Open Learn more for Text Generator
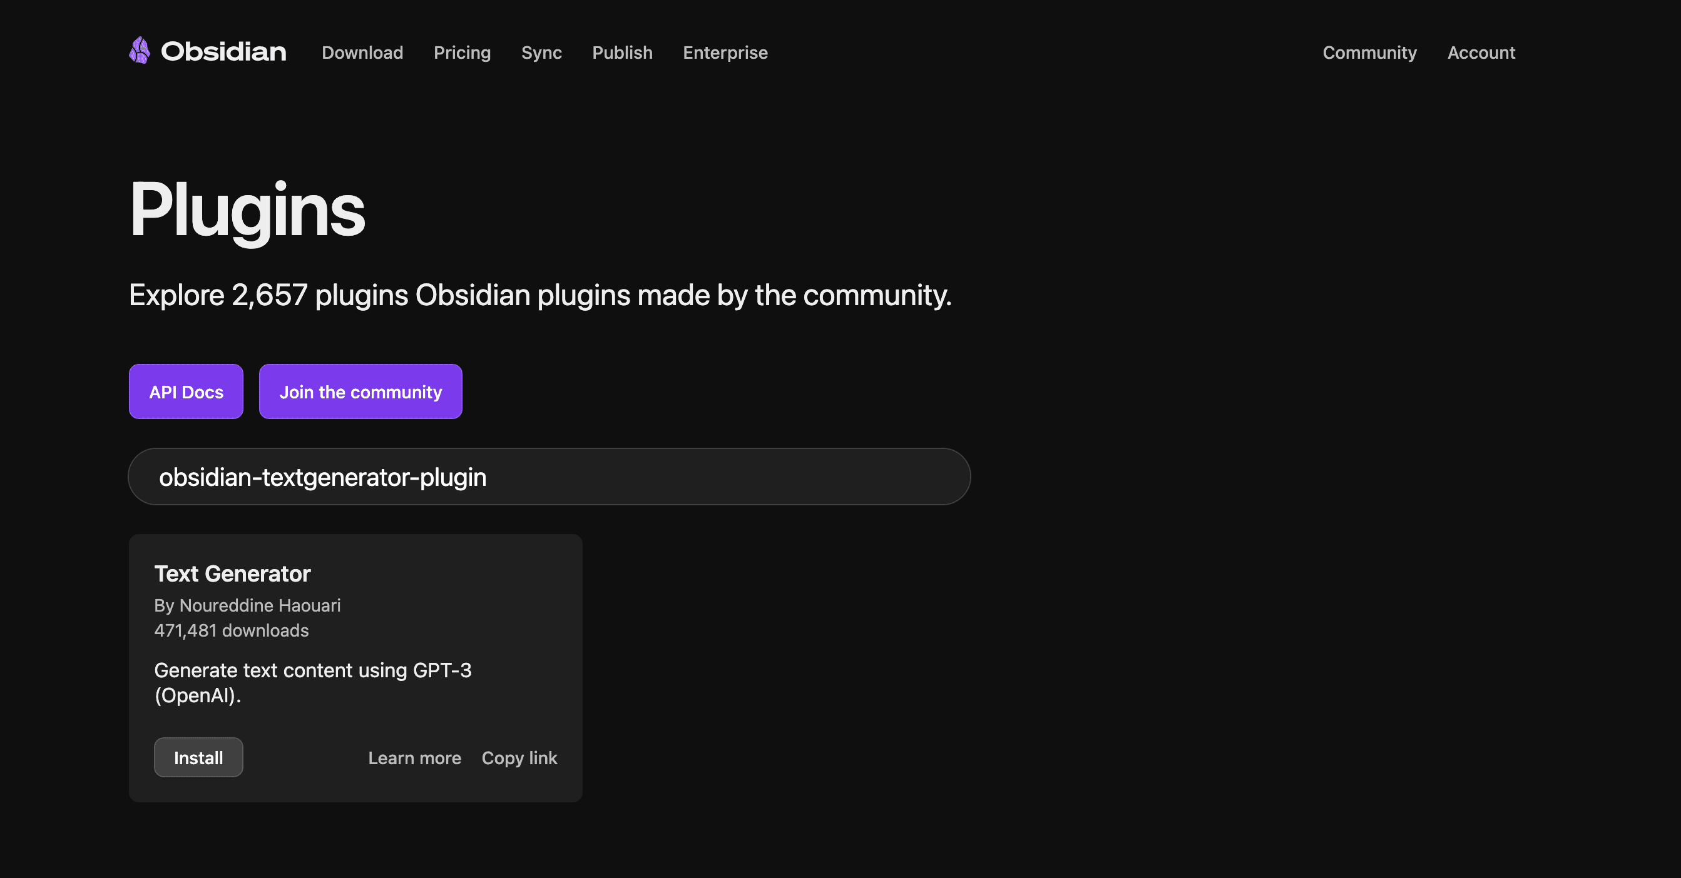Viewport: 1681px width, 878px height. (414, 758)
